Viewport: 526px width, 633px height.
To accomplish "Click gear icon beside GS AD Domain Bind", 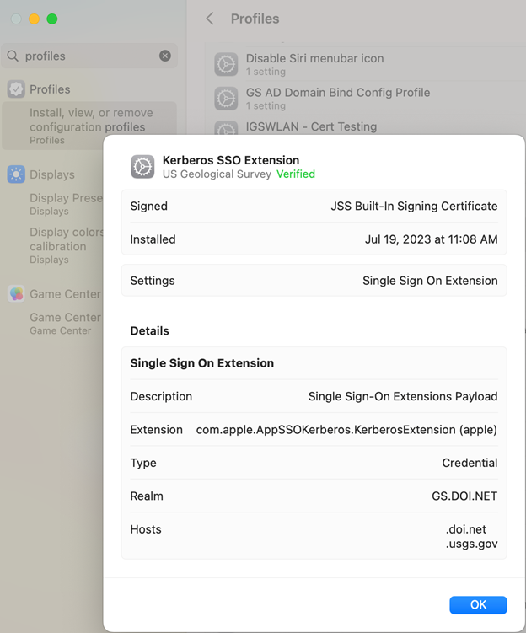I will click(226, 98).
